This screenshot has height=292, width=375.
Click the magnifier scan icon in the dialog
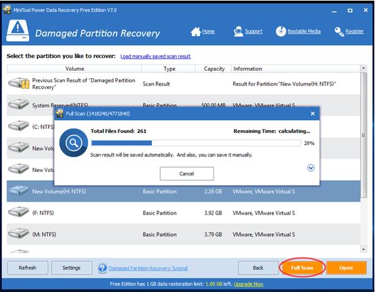point(74,143)
